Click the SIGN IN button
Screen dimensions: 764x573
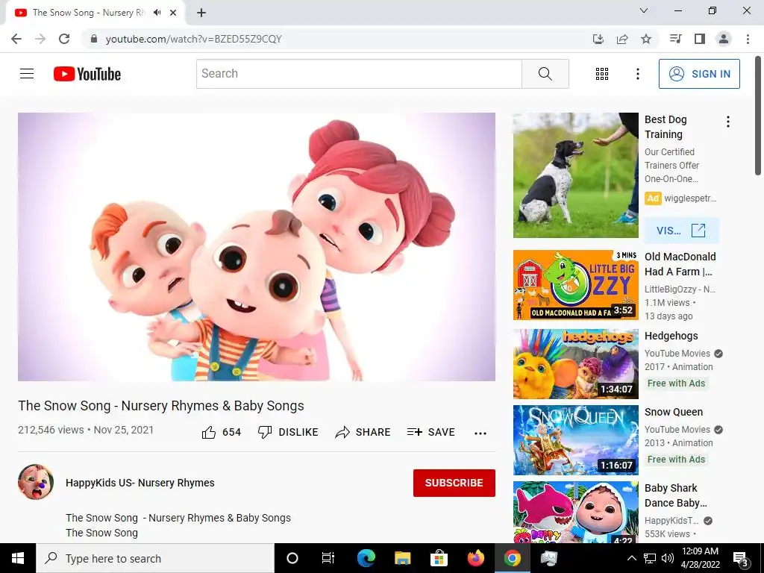pyautogui.click(x=699, y=74)
